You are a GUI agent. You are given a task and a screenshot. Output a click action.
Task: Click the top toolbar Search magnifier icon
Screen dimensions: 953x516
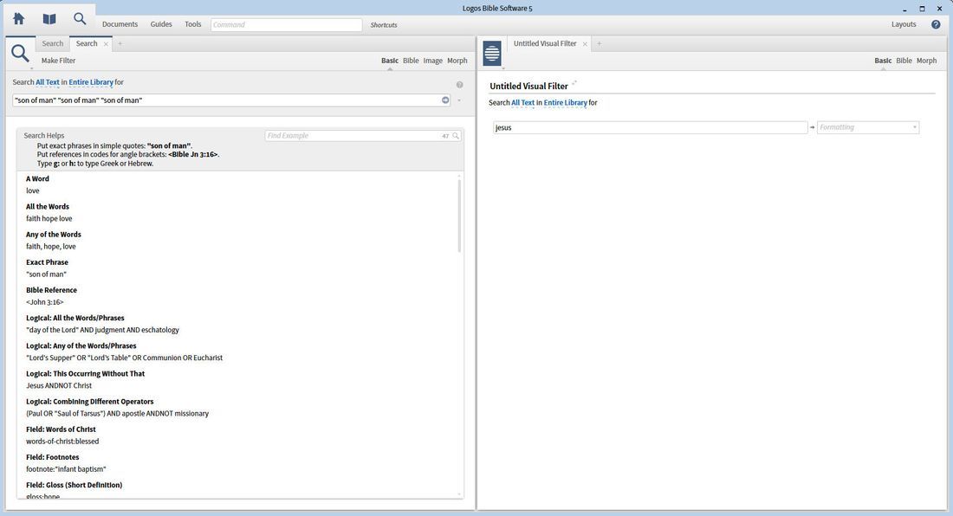pyautogui.click(x=80, y=19)
